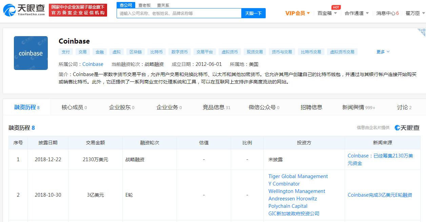
Task: Select the 比特币交易 tag
Action: point(311,52)
